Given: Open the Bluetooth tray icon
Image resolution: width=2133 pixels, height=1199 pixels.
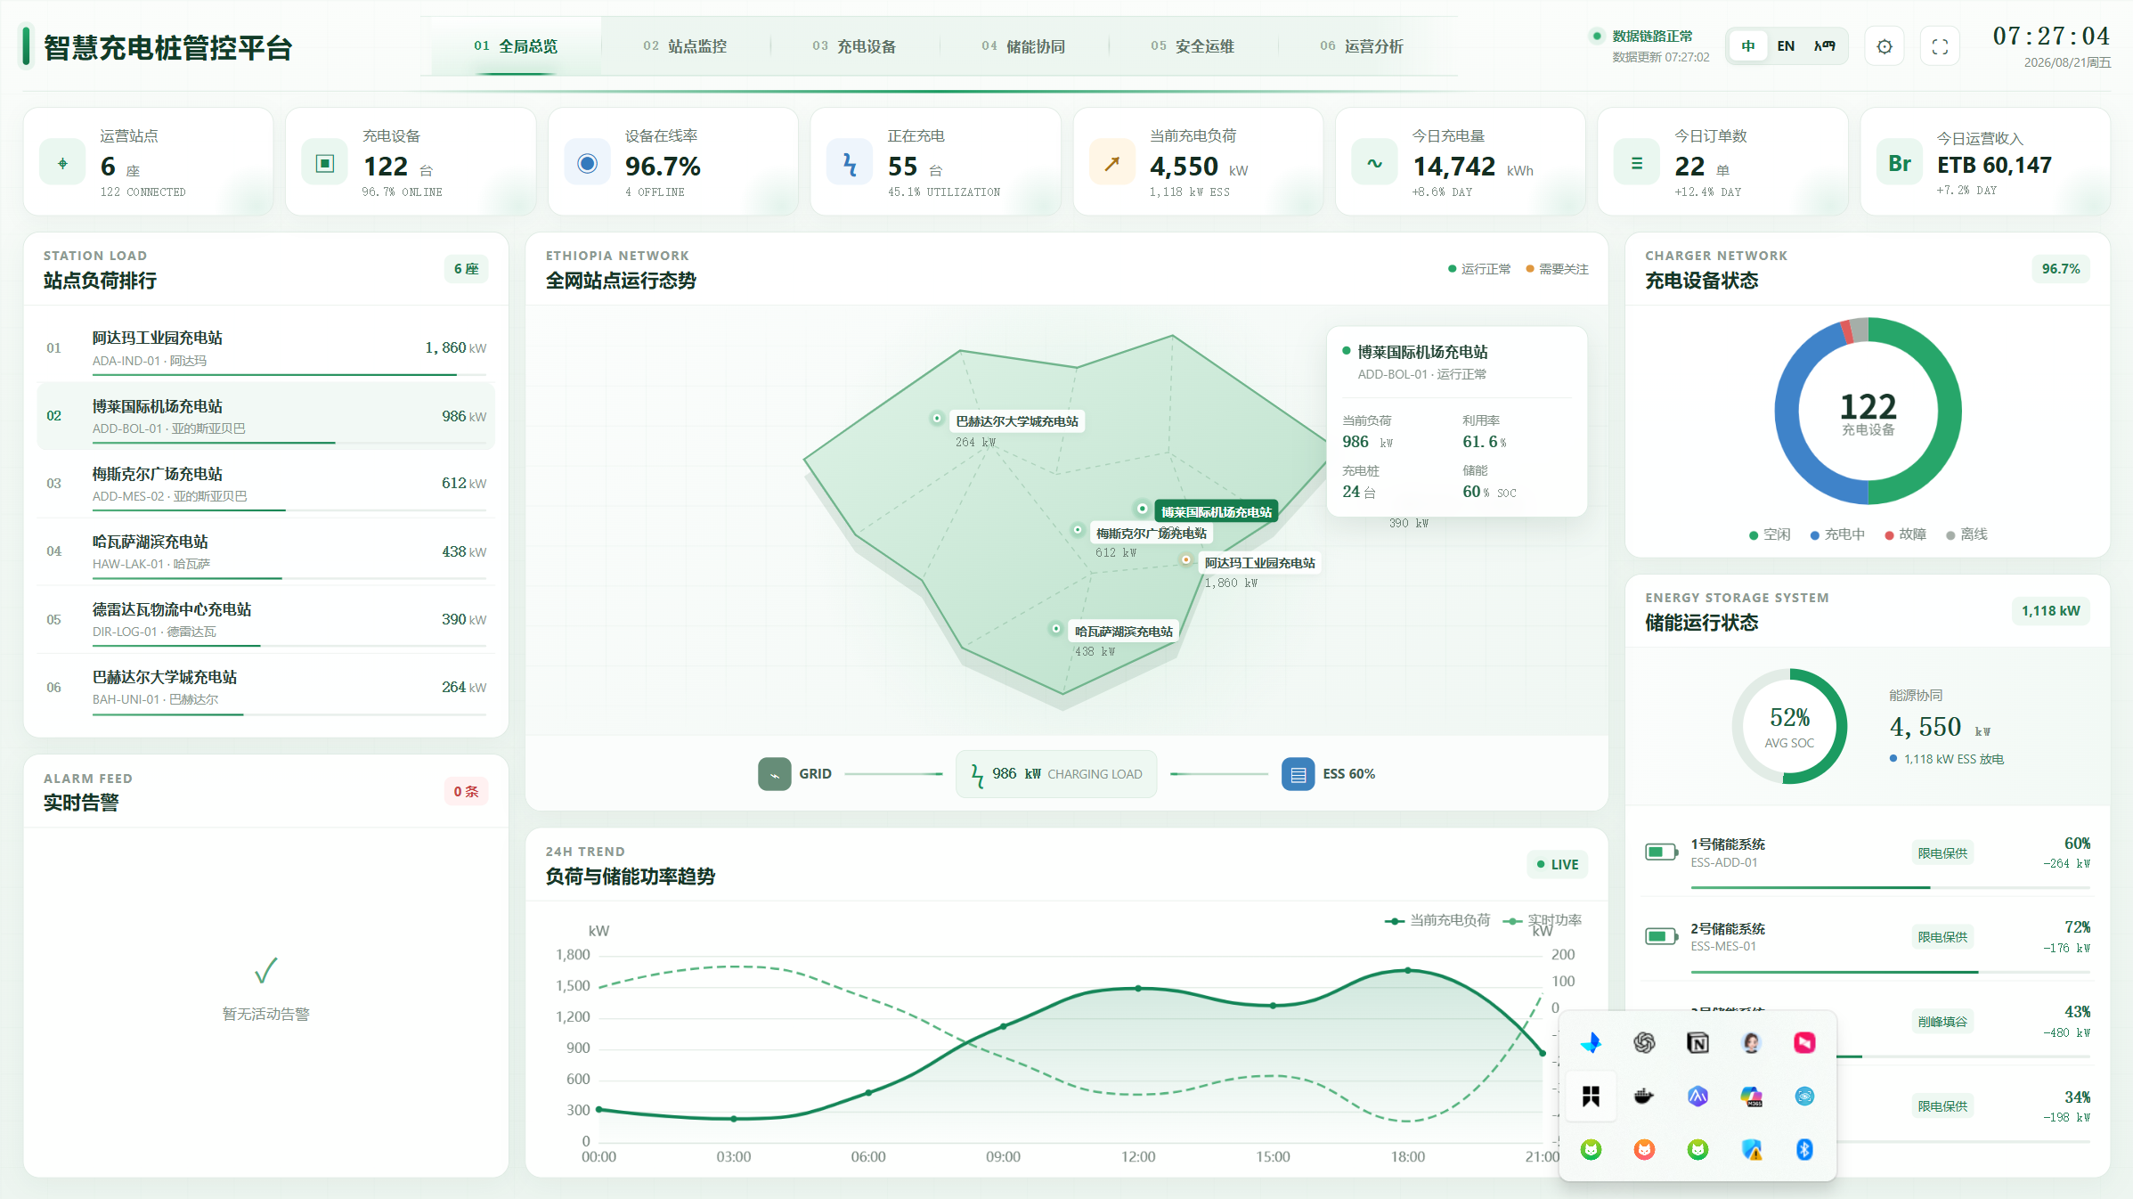Looking at the screenshot, I should (1804, 1149).
